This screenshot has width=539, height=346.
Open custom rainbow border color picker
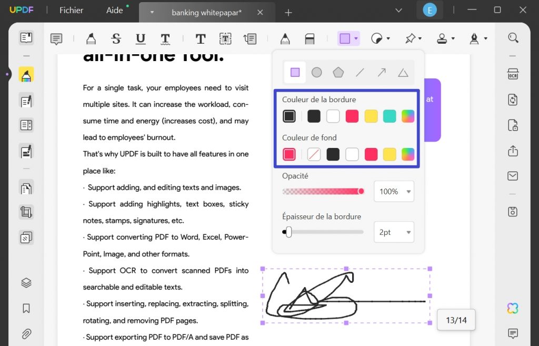point(408,116)
